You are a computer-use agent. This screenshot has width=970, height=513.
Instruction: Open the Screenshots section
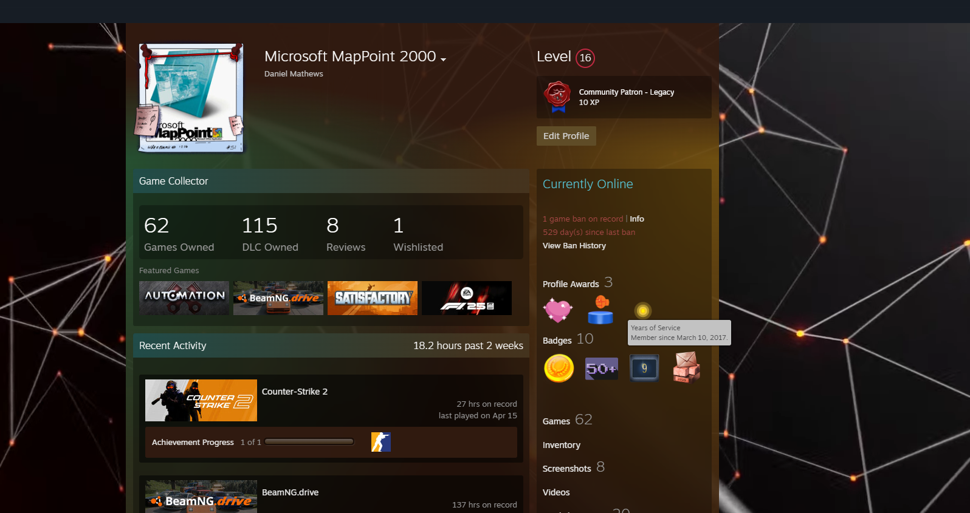(566, 469)
